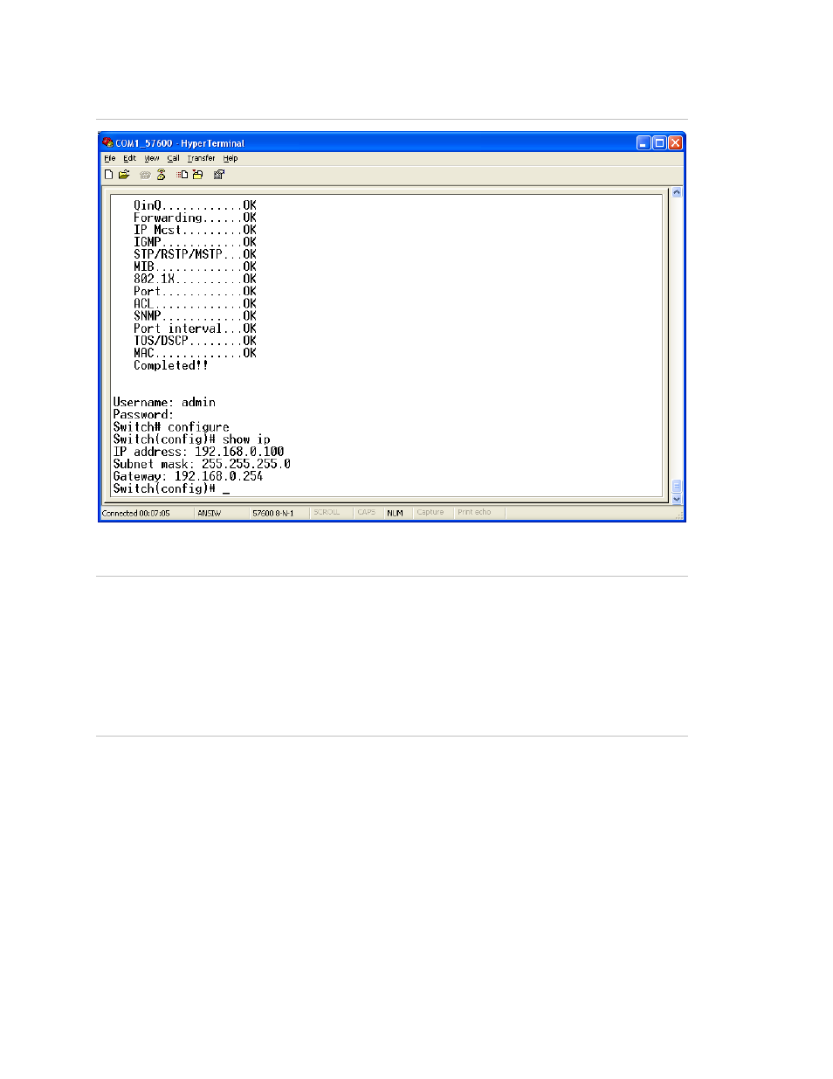This screenshot has width=833, height=1079.
Task: Click the Disconnect phone icon
Action: [x=161, y=175]
